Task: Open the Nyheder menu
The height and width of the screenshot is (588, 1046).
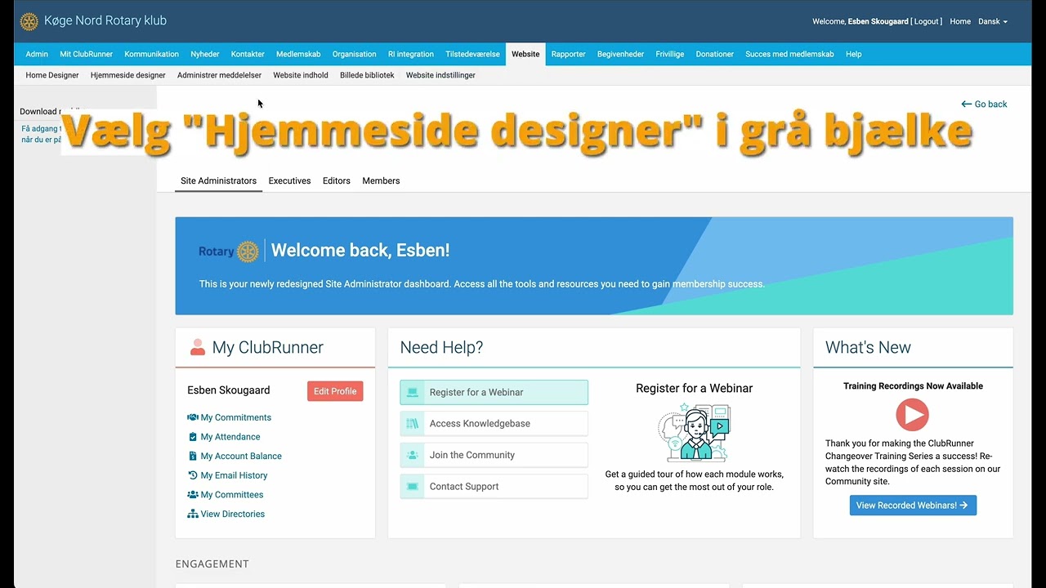Action: 205,54
